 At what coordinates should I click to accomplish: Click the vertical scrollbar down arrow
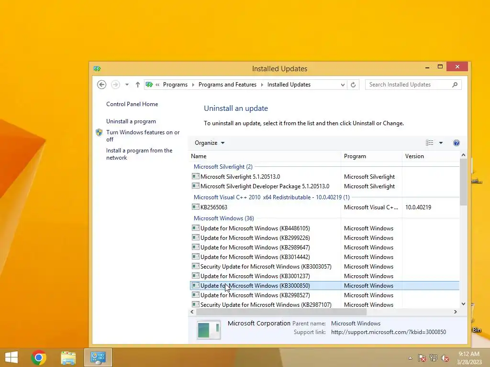(x=463, y=304)
